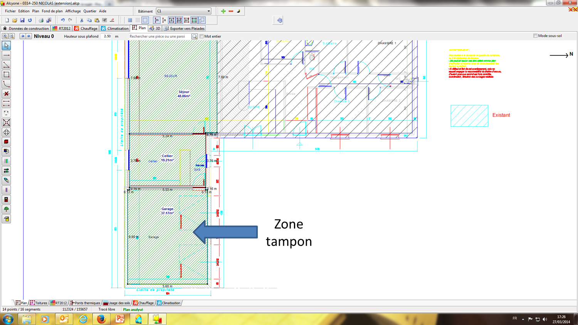Click the zoom in magnifier icon
Viewport: 578px width, 325px height.
coord(5,36)
